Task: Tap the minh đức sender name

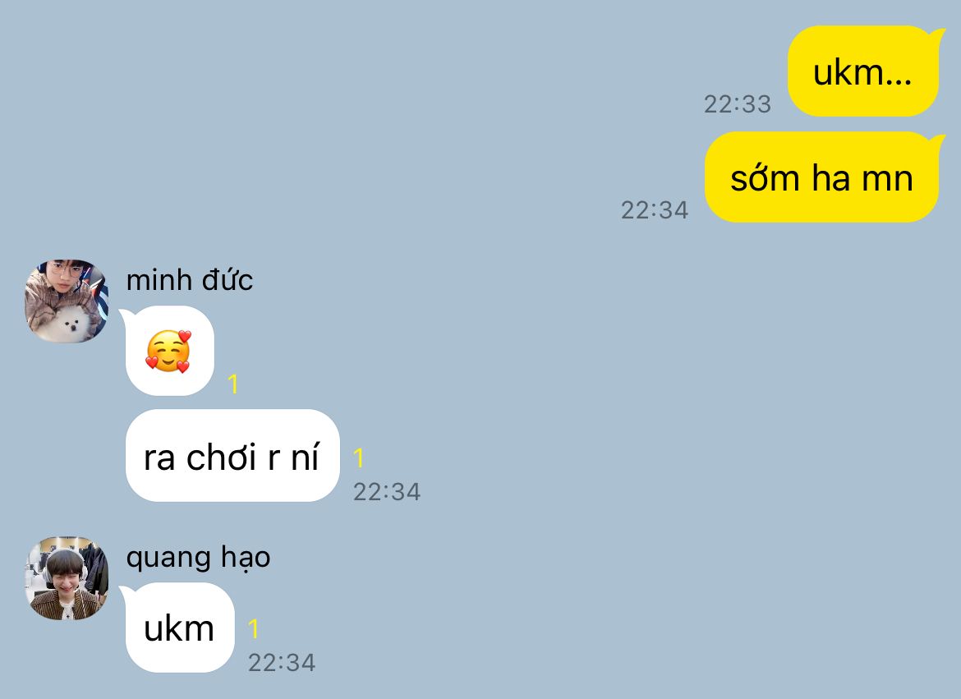Action: click(x=190, y=280)
